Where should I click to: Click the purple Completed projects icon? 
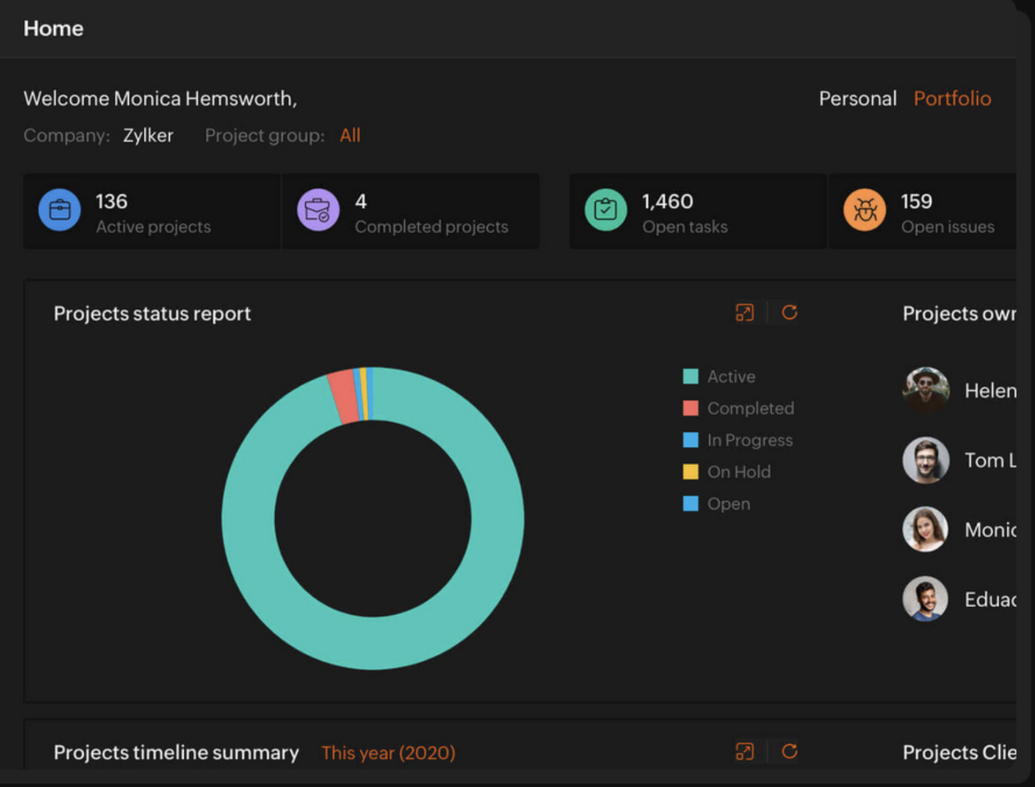click(318, 210)
